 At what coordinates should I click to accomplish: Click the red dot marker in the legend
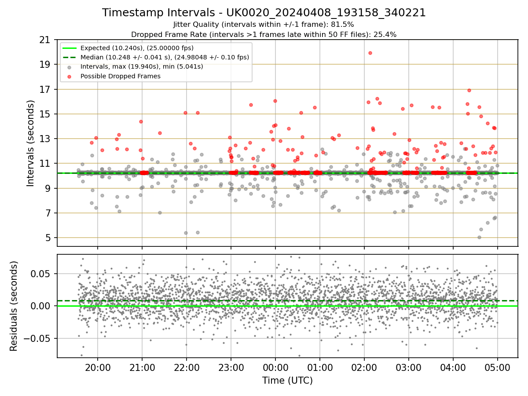(70, 76)
